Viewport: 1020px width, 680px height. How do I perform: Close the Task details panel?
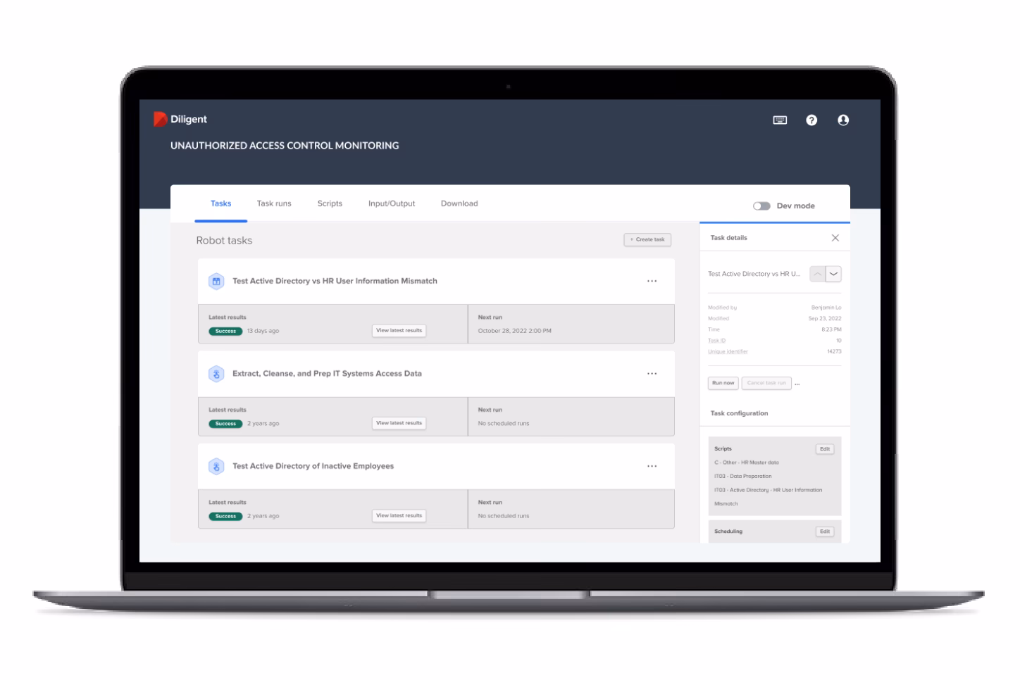coord(835,238)
